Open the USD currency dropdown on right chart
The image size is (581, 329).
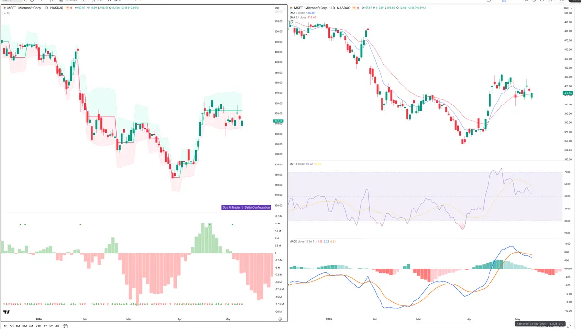point(567,8)
